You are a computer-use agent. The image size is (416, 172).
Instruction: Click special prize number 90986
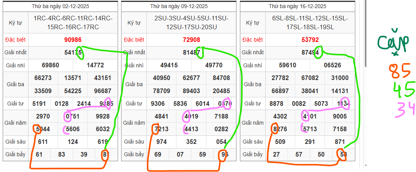tap(73, 40)
